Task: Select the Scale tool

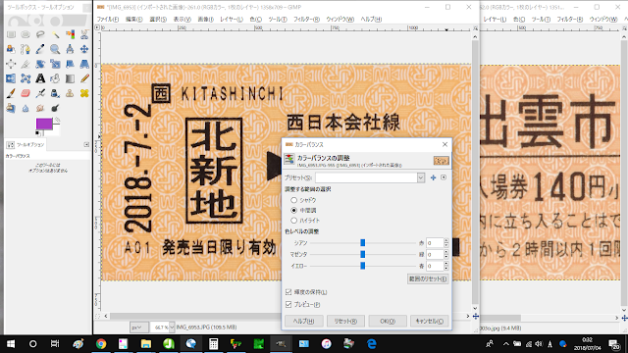Action: [55, 64]
